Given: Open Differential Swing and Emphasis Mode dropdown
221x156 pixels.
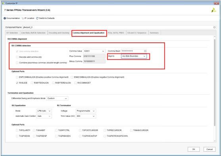Looking at the screenshot, I should tap(57, 98).
